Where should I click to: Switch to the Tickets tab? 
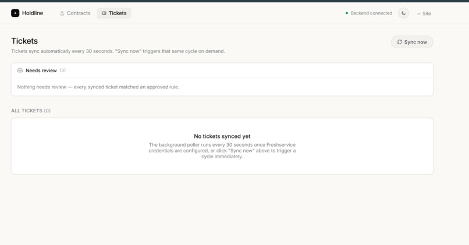[114, 13]
